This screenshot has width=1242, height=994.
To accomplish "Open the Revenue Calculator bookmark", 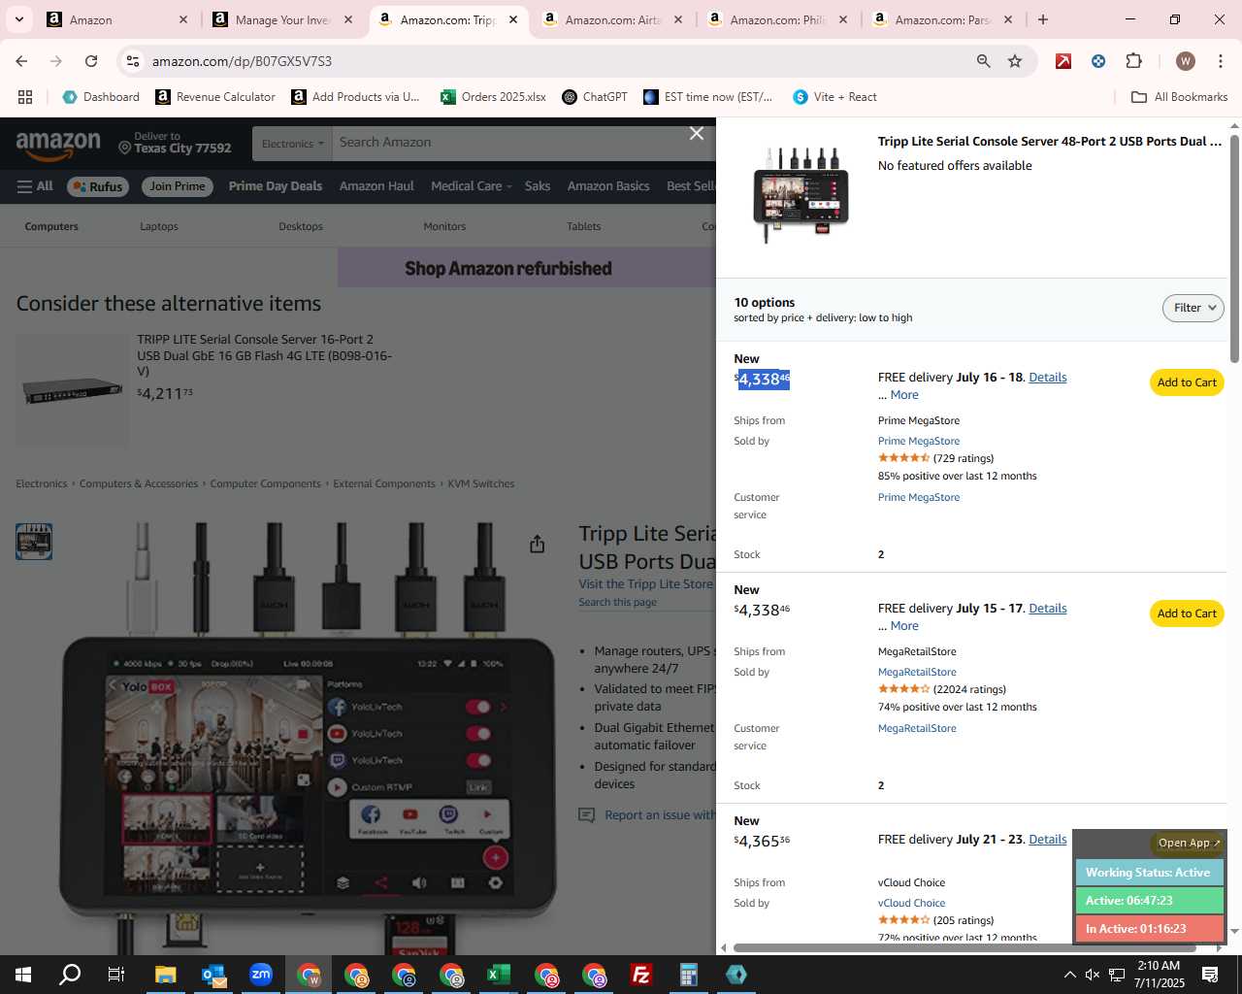I will coord(215,97).
